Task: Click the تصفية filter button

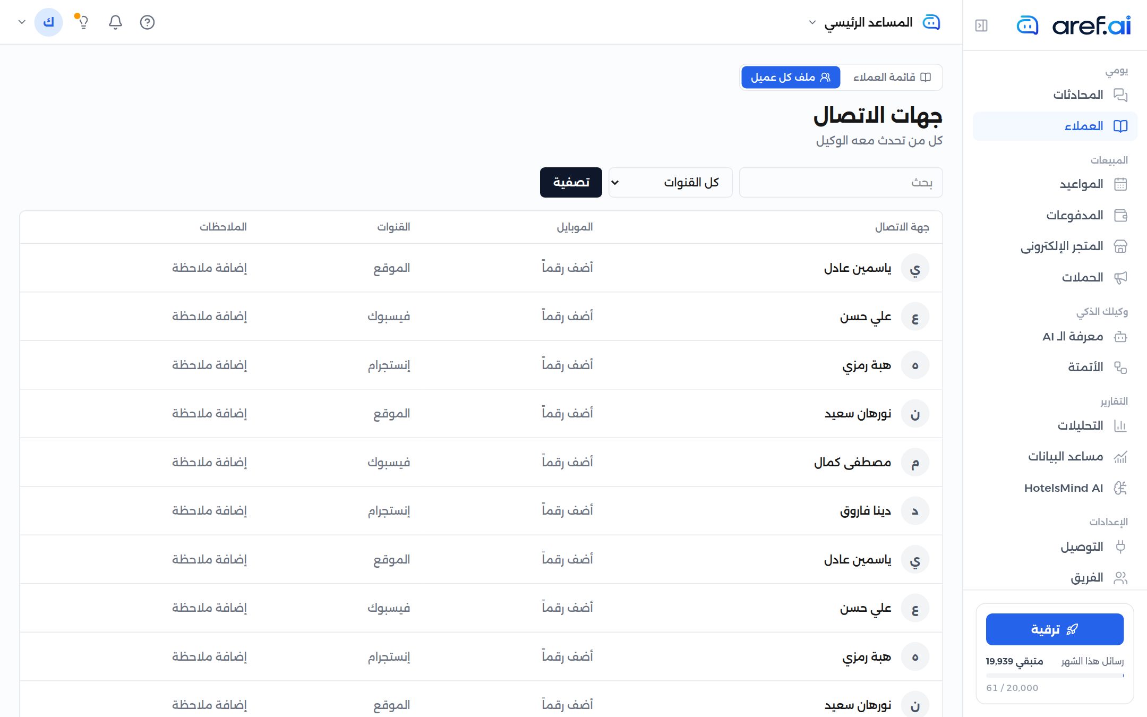Action: [x=571, y=183]
